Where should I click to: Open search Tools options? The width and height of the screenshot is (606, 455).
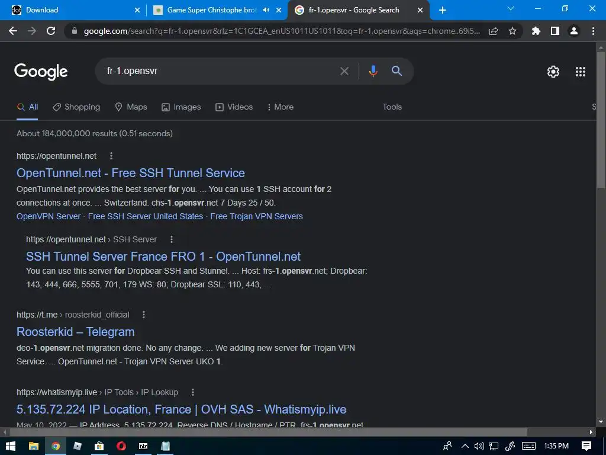point(392,107)
